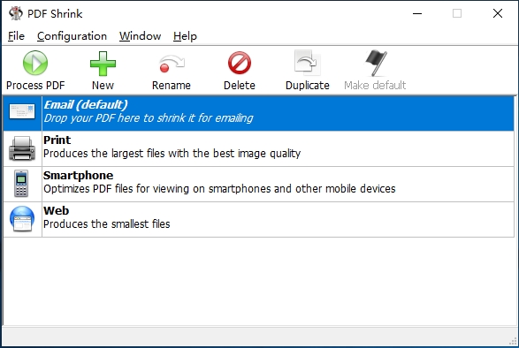
Task: Click the Web preset globe icon
Action: [22, 219]
